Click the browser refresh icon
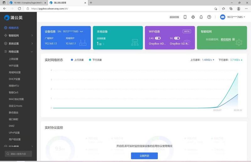This screenshot has width=251, height=162. click(x=19, y=9)
